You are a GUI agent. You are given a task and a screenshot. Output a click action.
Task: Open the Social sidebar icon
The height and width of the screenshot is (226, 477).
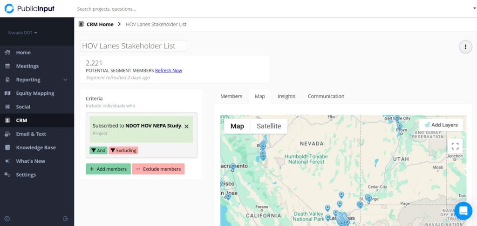(7, 106)
